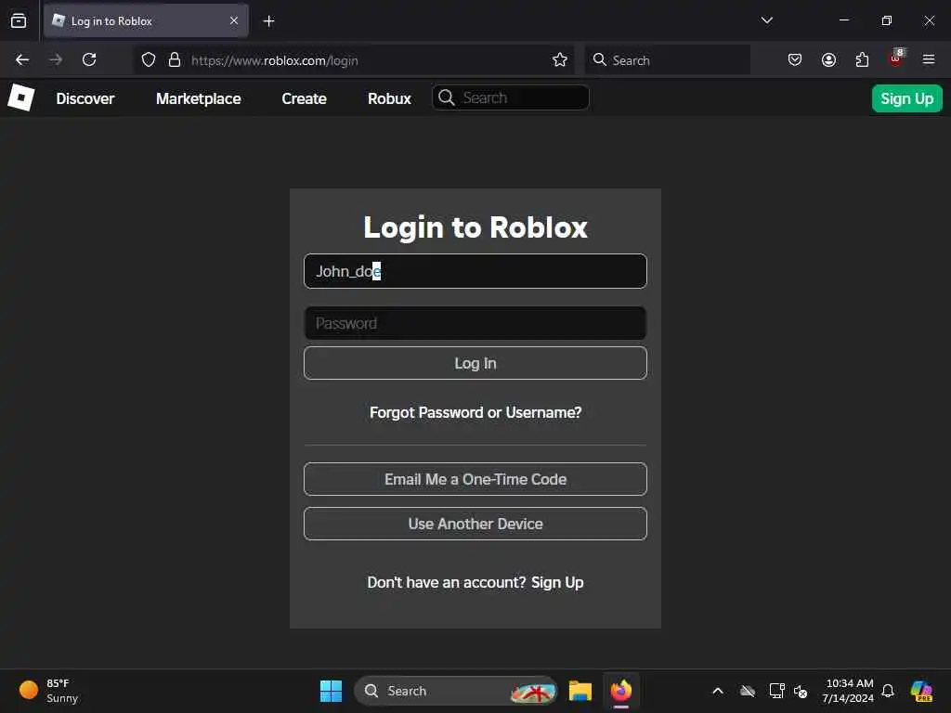
Task: Open the notifications bell icon
Action: pos(888,691)
